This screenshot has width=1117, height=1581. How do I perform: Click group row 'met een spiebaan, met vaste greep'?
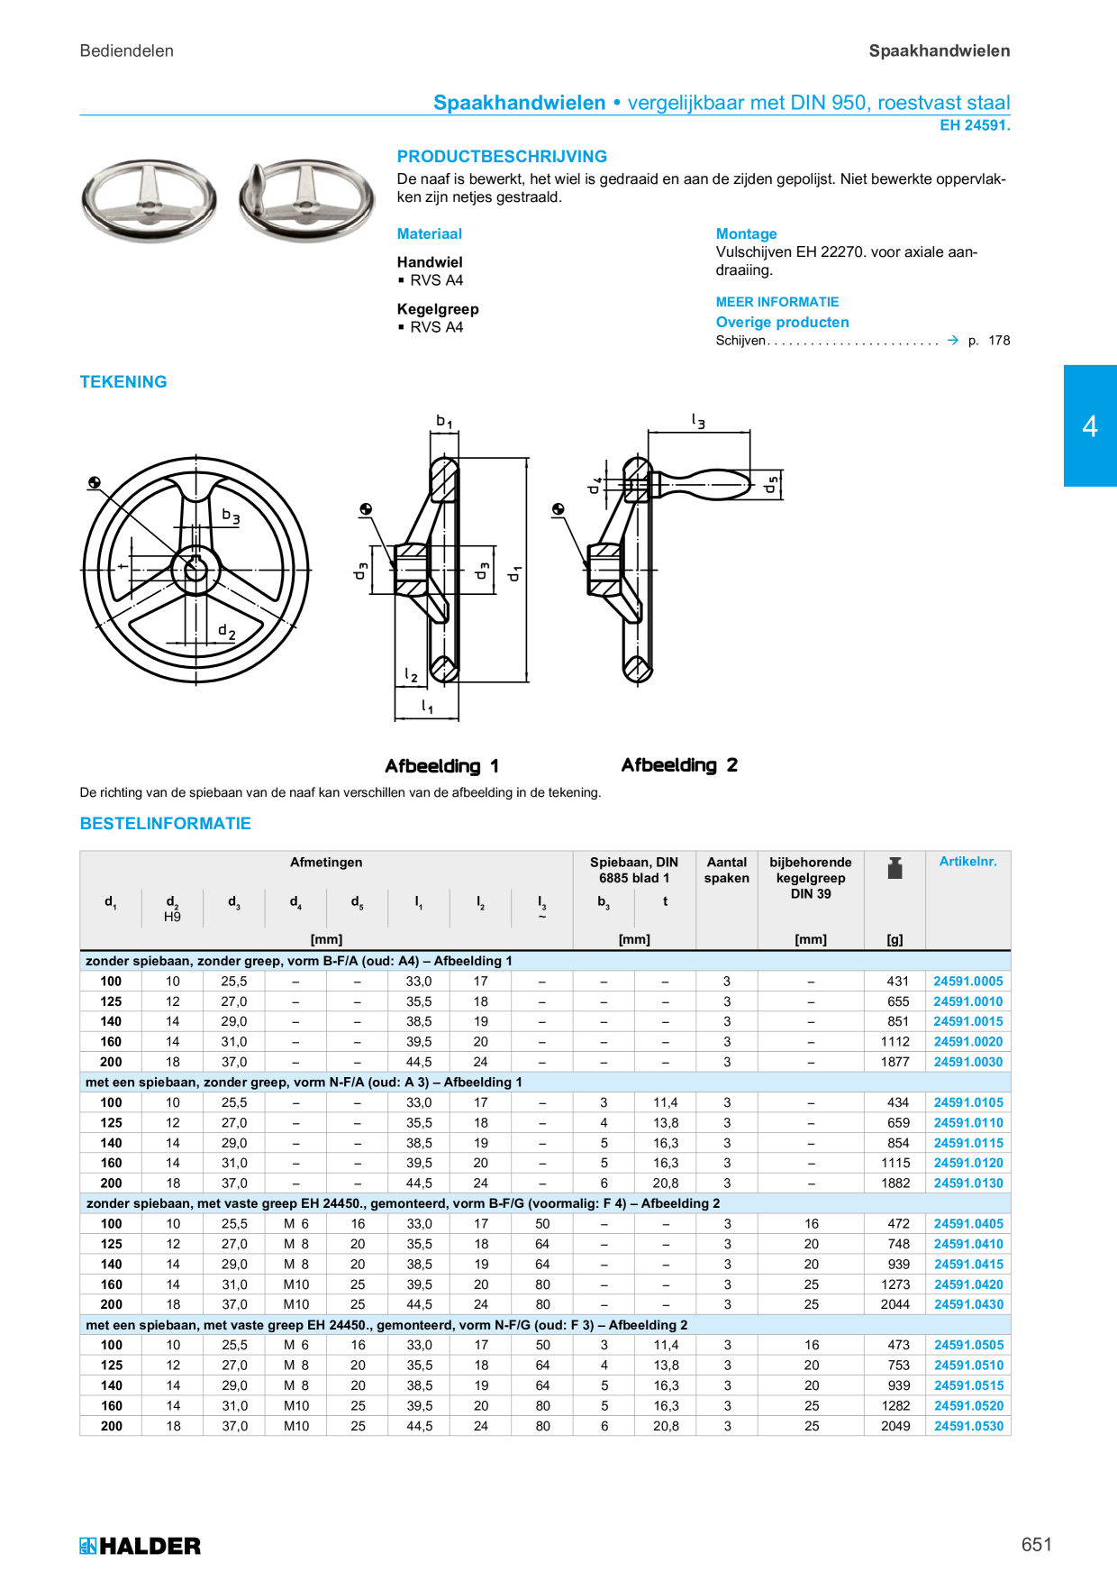click(545, 1325)
